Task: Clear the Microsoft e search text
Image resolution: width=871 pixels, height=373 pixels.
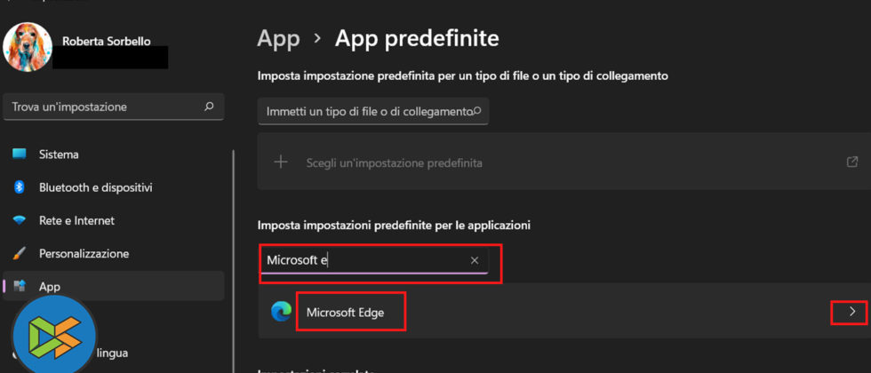Action: pyautogui.click(x=475, y=260)
